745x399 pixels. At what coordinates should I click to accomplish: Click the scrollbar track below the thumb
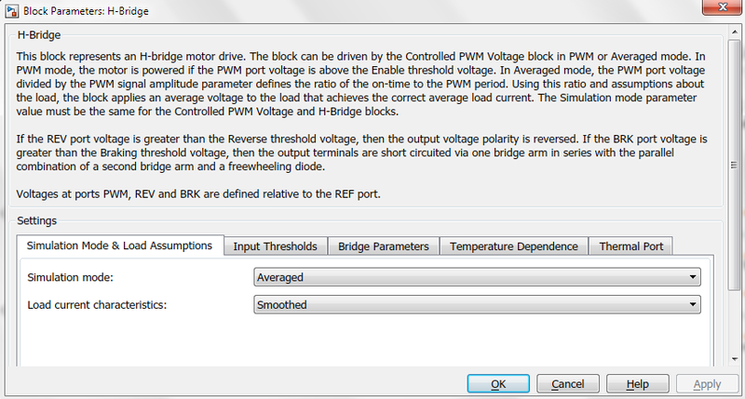point(735,322)
